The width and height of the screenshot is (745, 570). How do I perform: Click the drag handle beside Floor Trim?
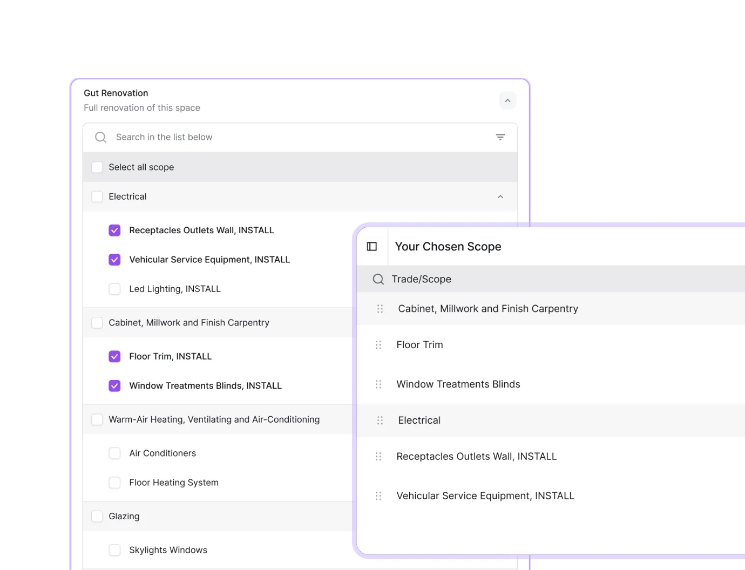[x=378, y=345]
